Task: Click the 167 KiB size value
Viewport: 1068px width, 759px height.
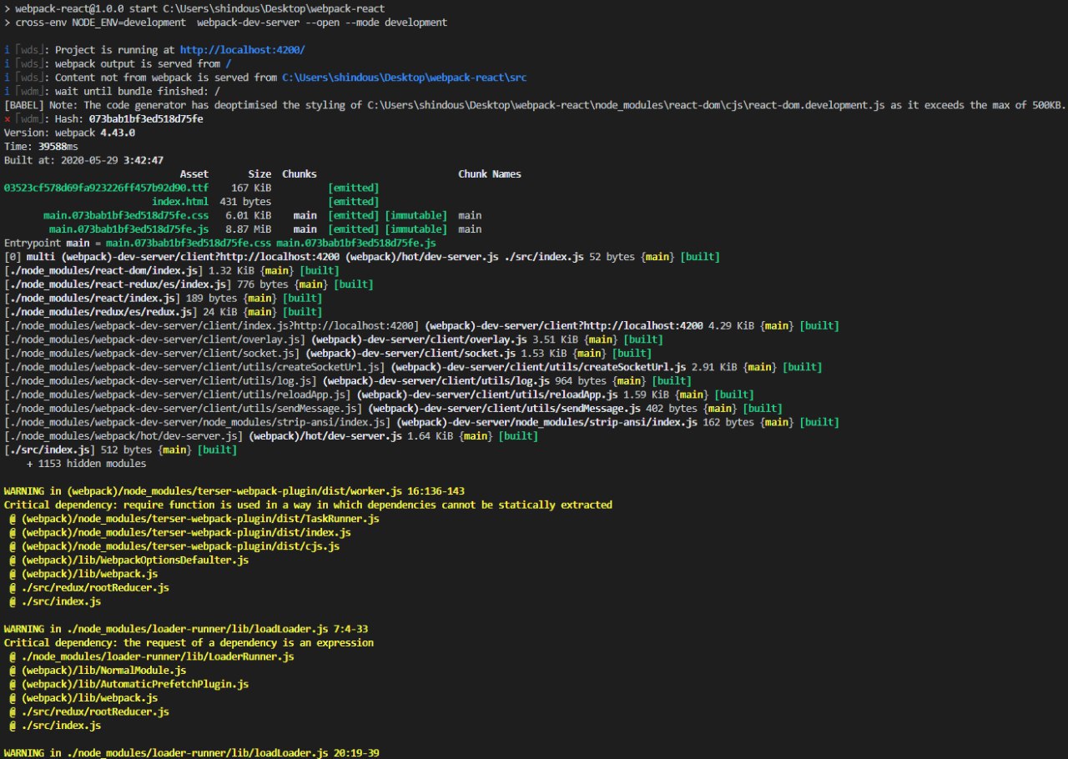Action: click(x=251, y=188)
